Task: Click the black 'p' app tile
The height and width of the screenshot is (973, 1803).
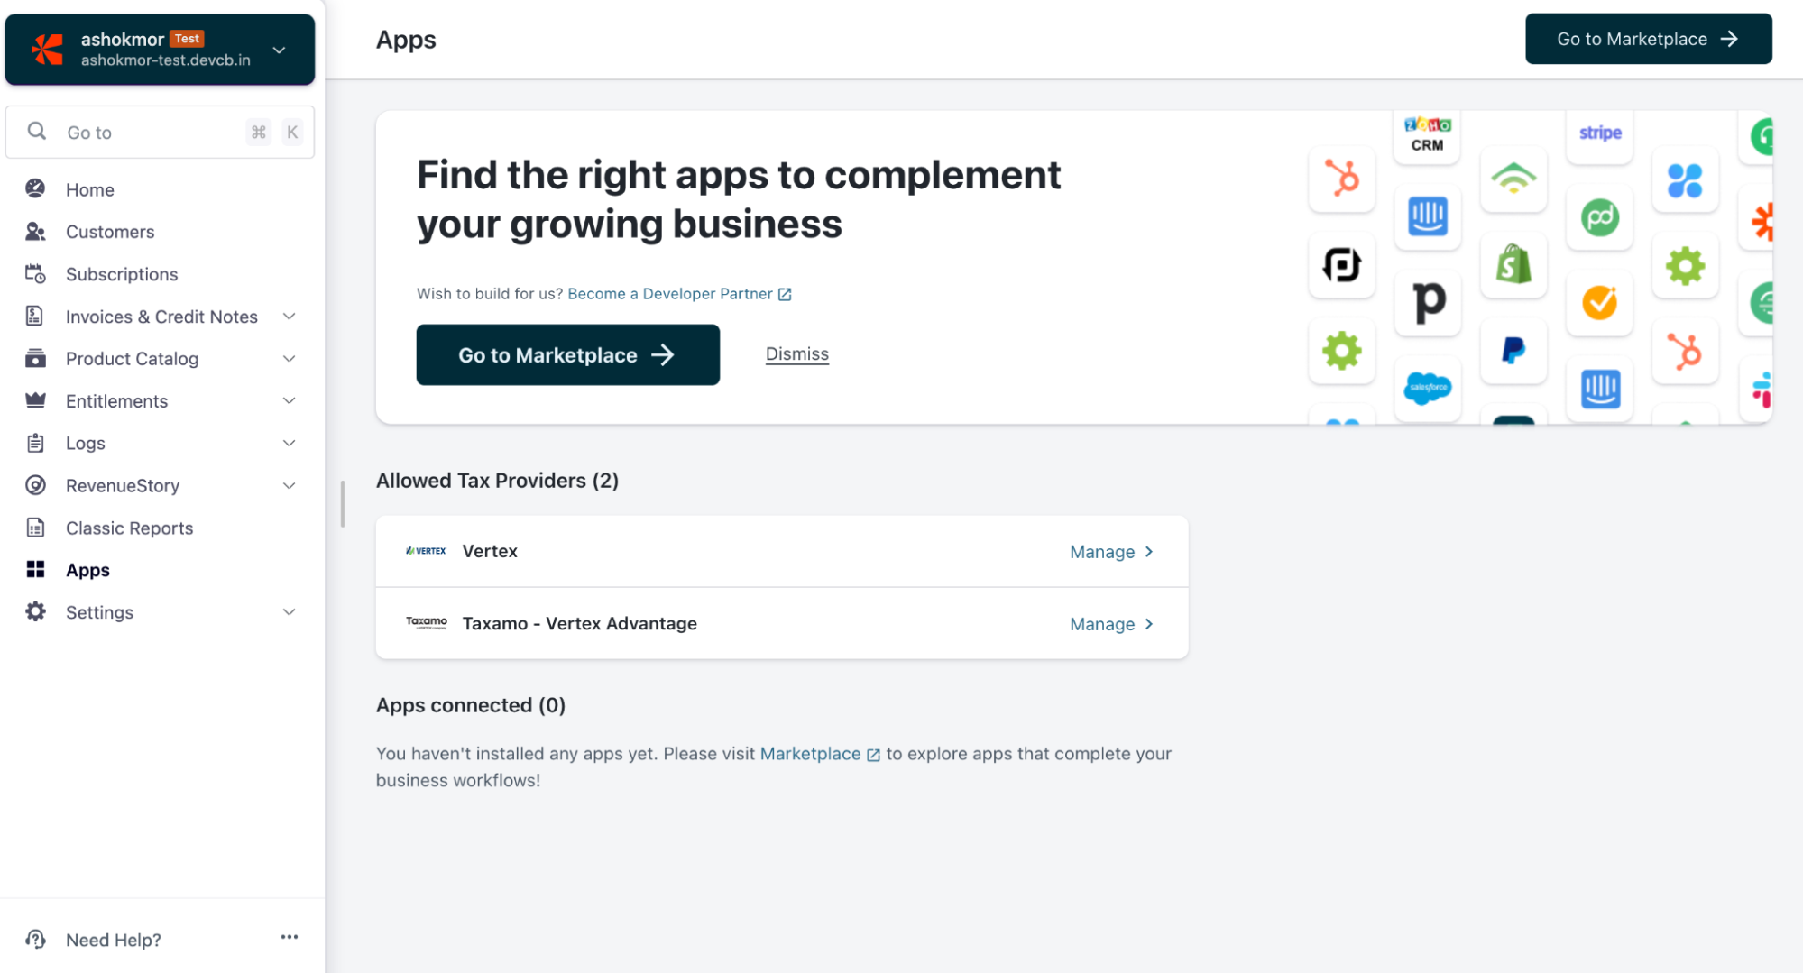Action: tap(1427, 303)
